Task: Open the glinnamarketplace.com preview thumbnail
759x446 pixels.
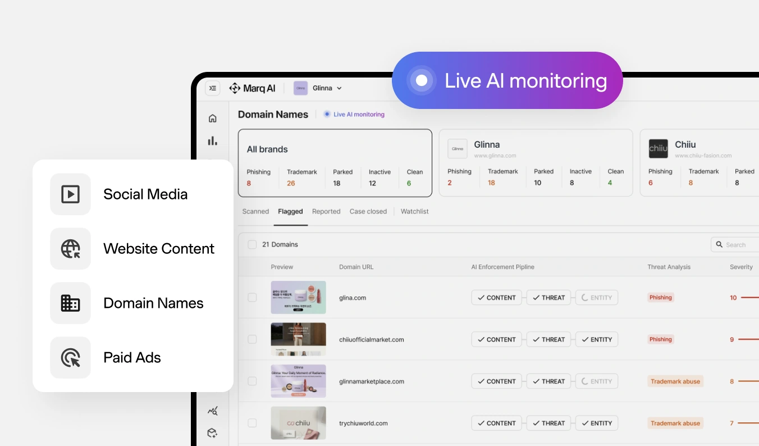Action: pyautogui.click(x=298, y=381)
